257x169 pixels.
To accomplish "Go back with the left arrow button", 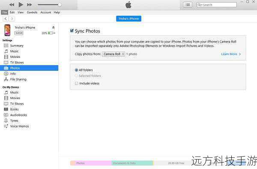I will coord(6,19).
